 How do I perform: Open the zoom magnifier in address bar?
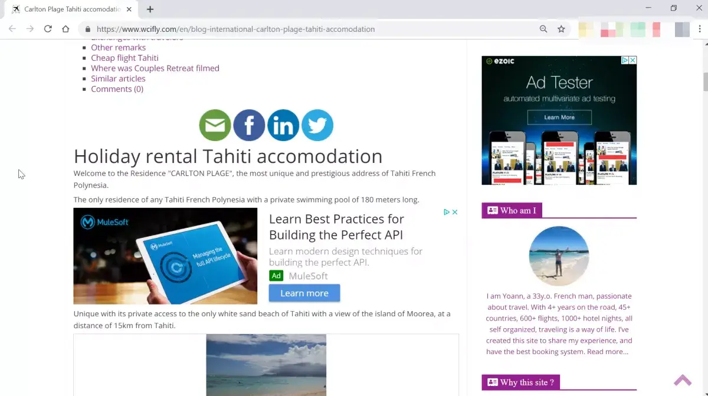tap(543, 29)
